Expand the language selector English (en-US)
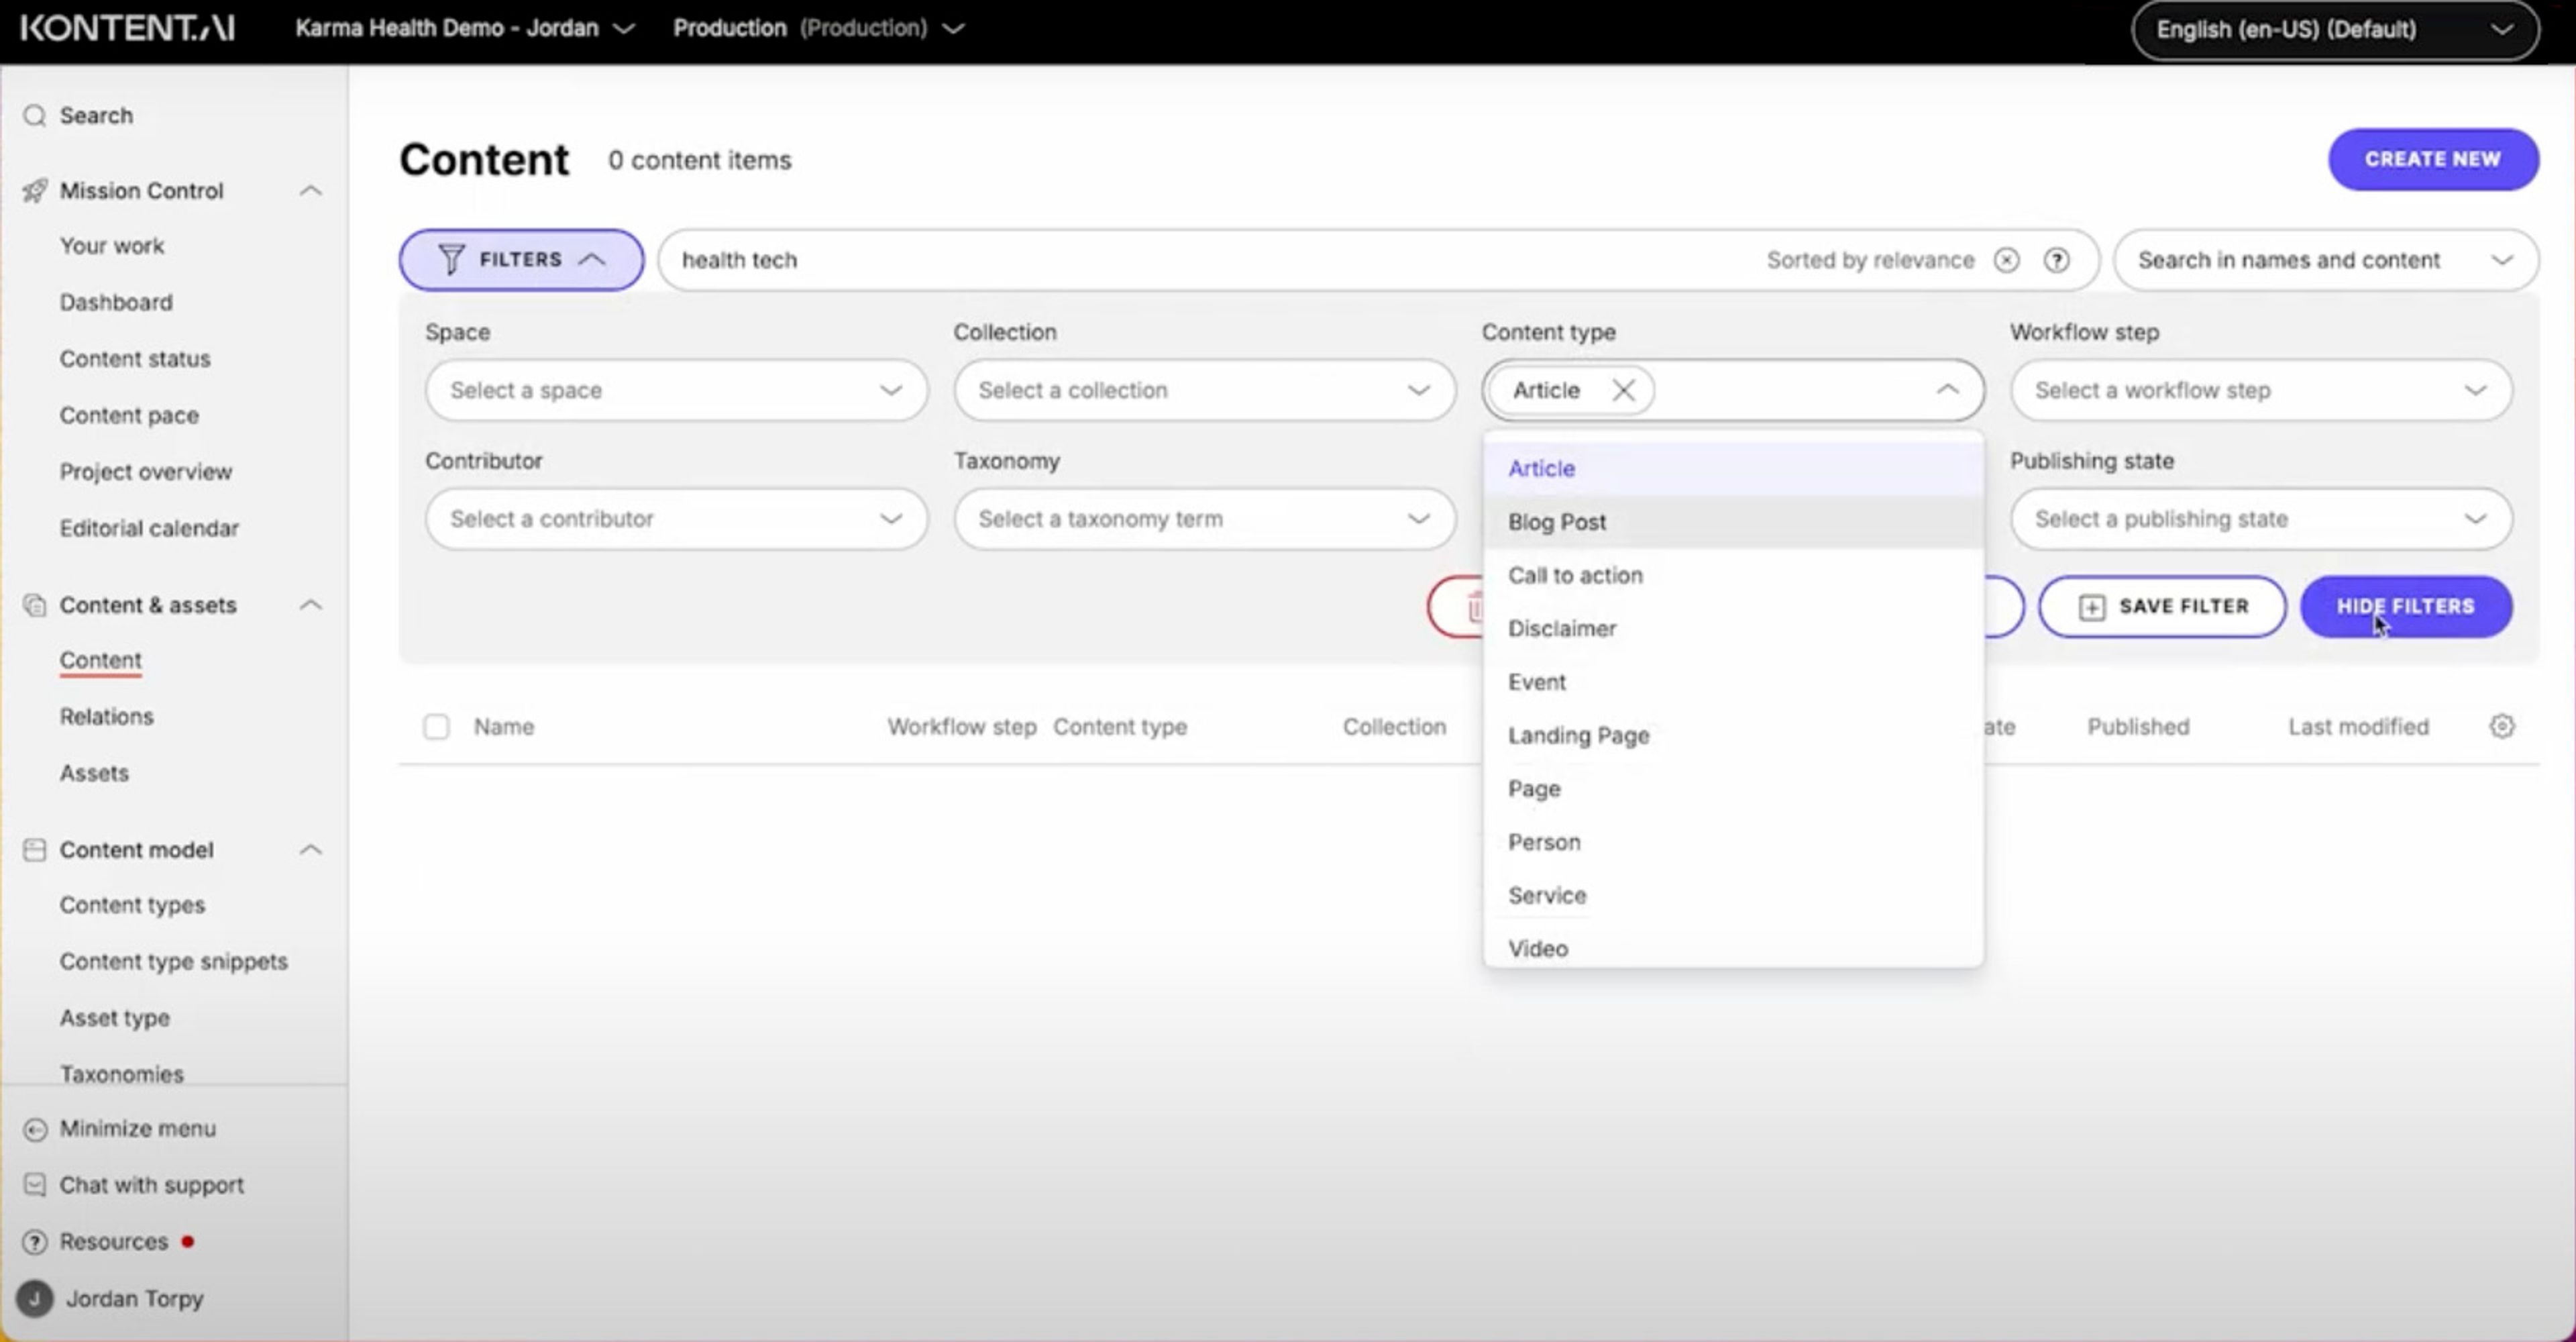Screen dimensions: 2576x1342 coord(2334,30)
